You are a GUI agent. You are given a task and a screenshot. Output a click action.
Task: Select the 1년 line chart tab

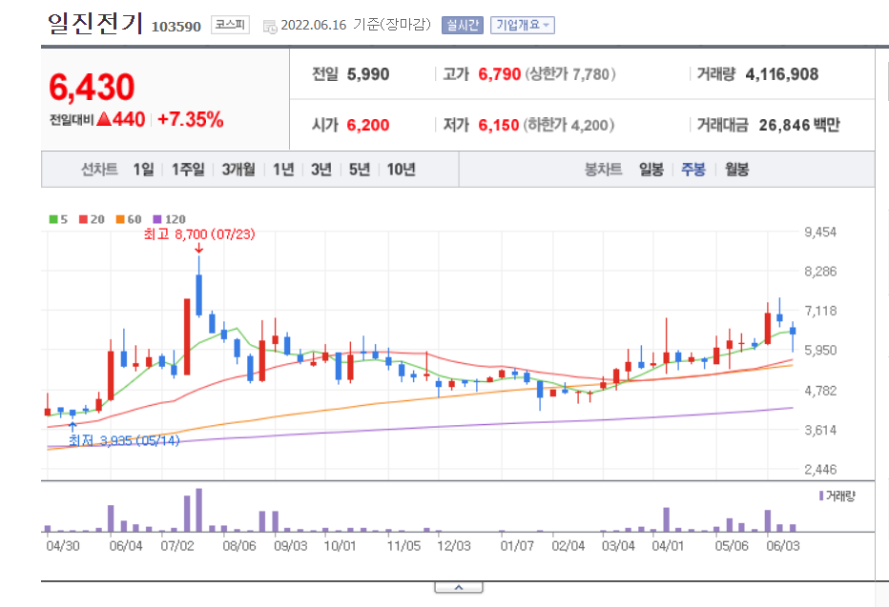coord(283,170)
